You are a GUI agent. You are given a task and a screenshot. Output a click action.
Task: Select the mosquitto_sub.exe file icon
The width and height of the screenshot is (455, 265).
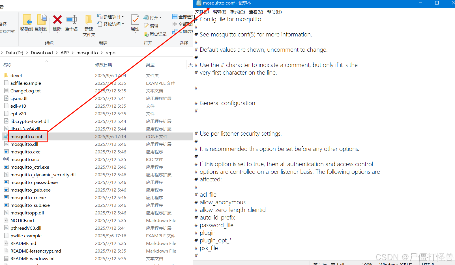click(x=6, y=205)
